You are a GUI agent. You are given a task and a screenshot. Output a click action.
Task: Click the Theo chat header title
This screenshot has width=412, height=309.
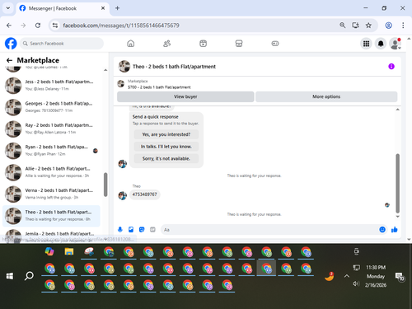coord(174,67)
